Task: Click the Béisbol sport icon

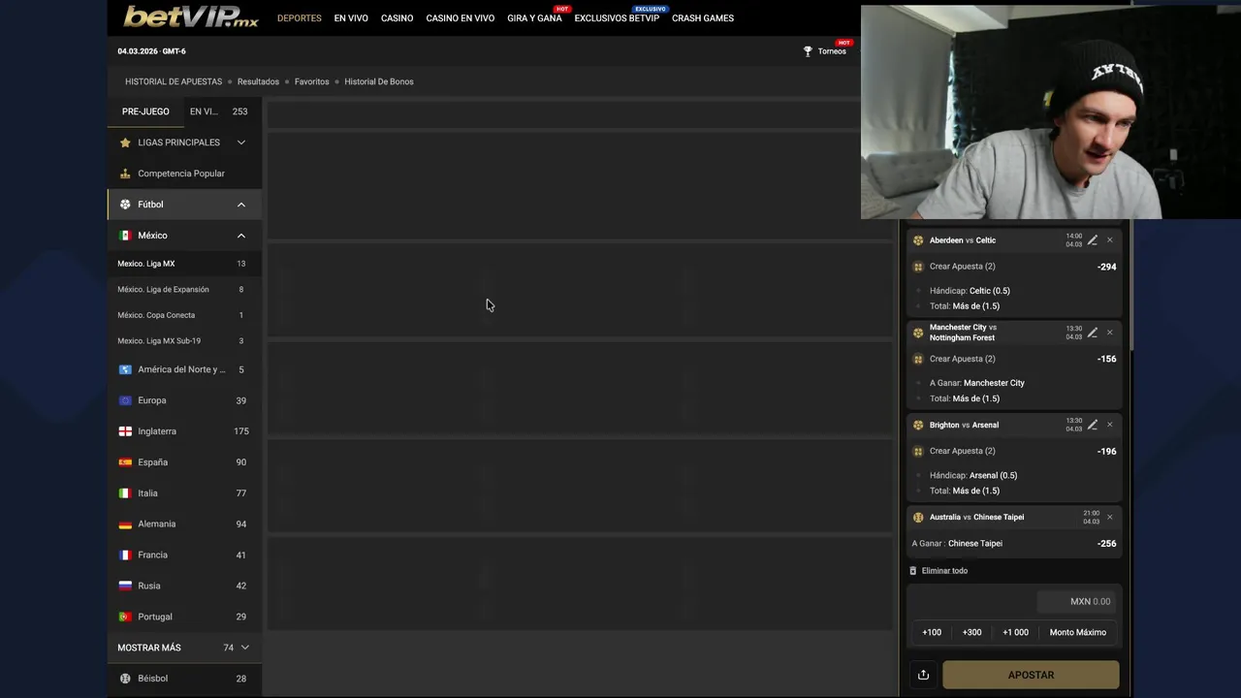Action: pyautogui.click(x=125, y=679)
